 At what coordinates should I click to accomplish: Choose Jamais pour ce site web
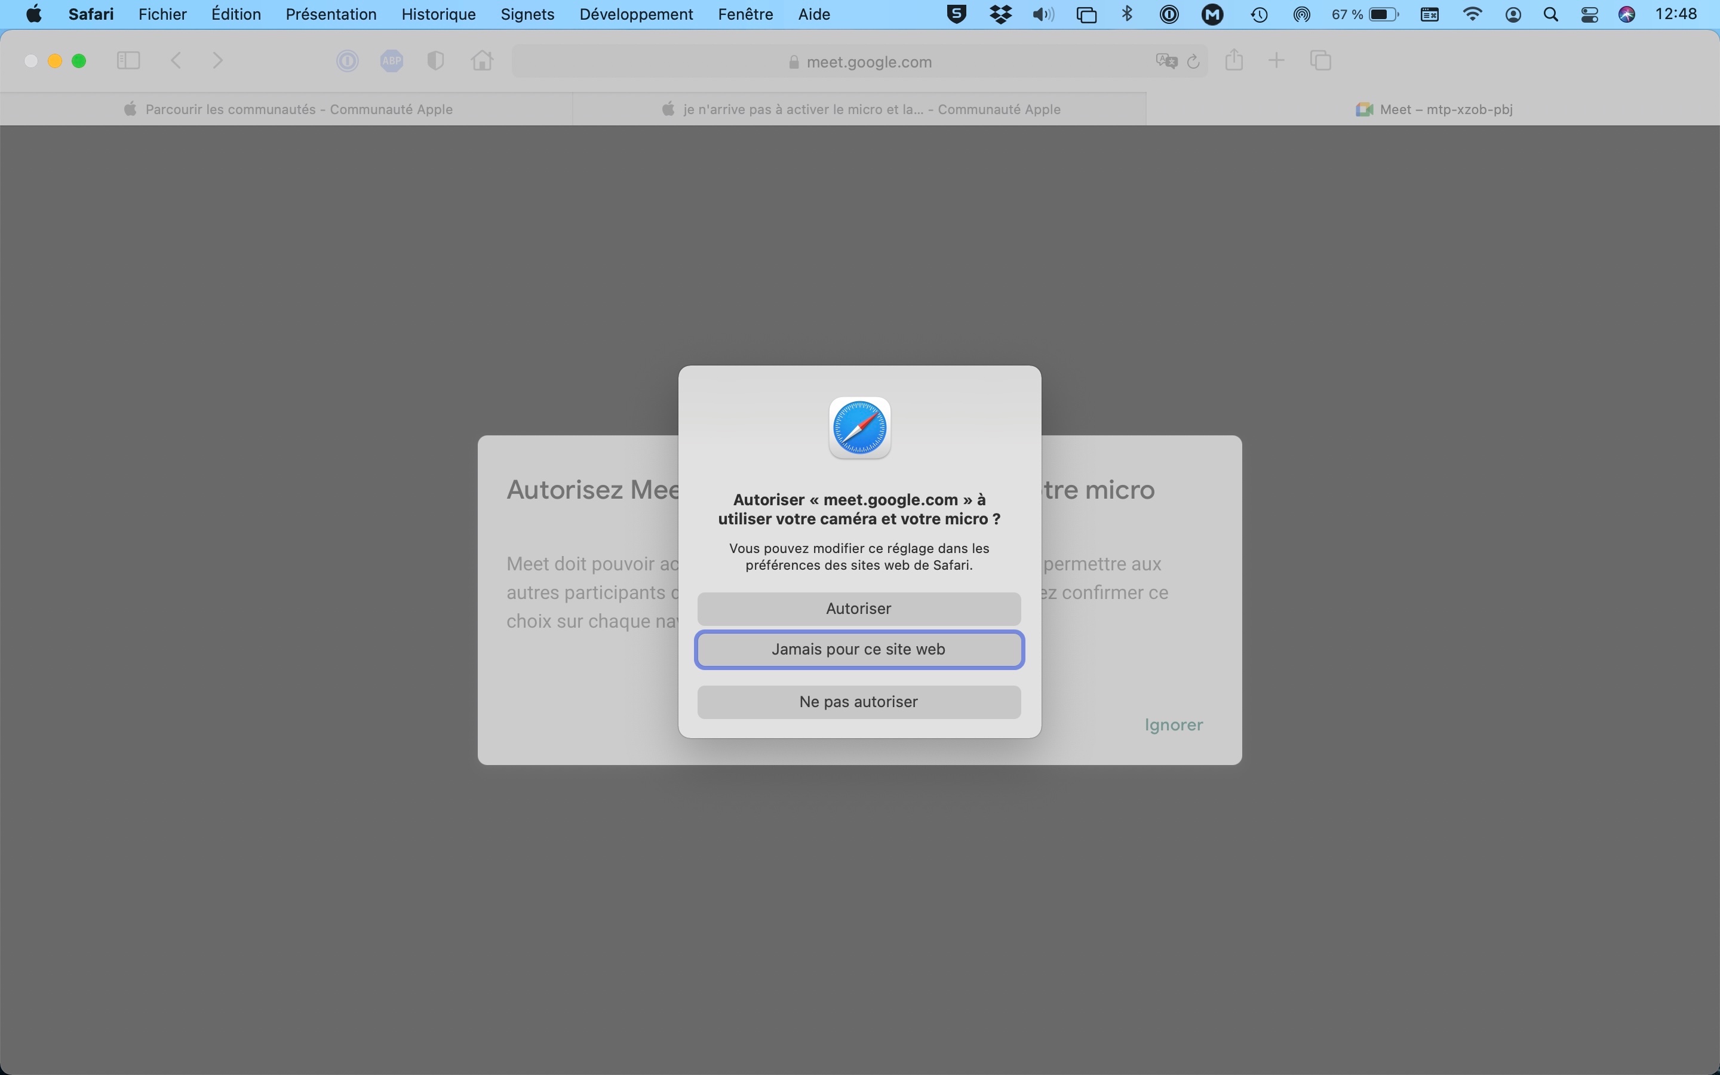click(x=859, y=649)
